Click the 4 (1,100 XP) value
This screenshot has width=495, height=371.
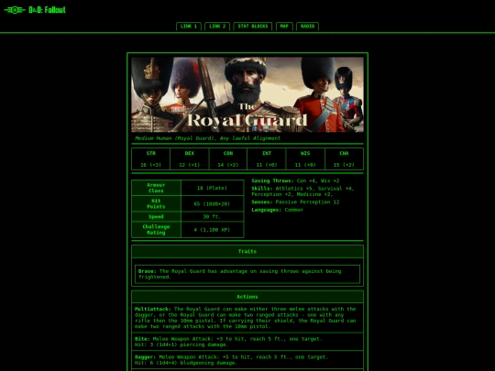(x=212, y=230)
